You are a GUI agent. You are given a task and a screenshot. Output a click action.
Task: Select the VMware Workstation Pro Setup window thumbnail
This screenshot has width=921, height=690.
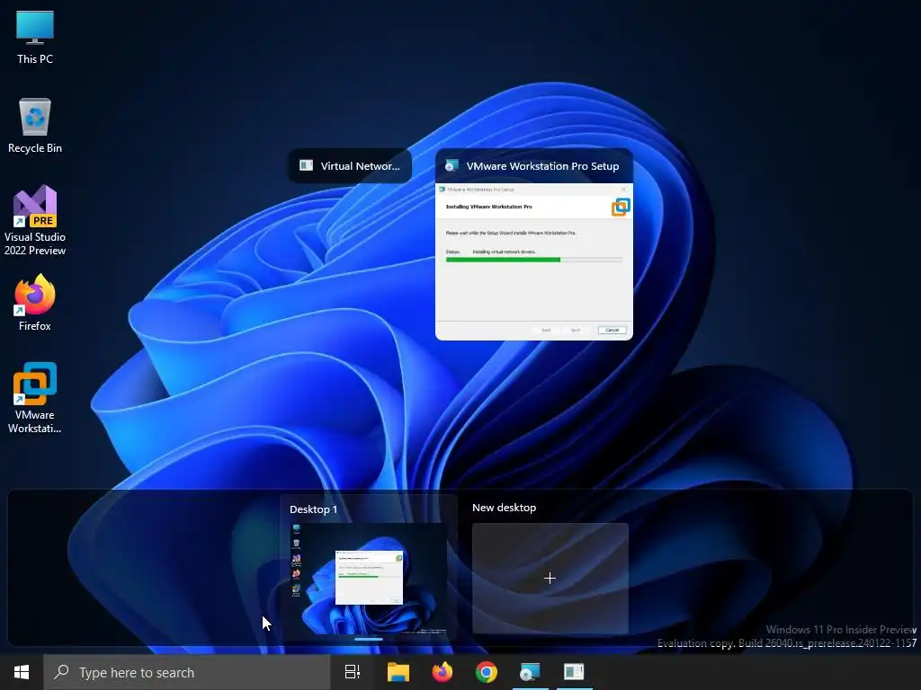click(x=534, y=261)
